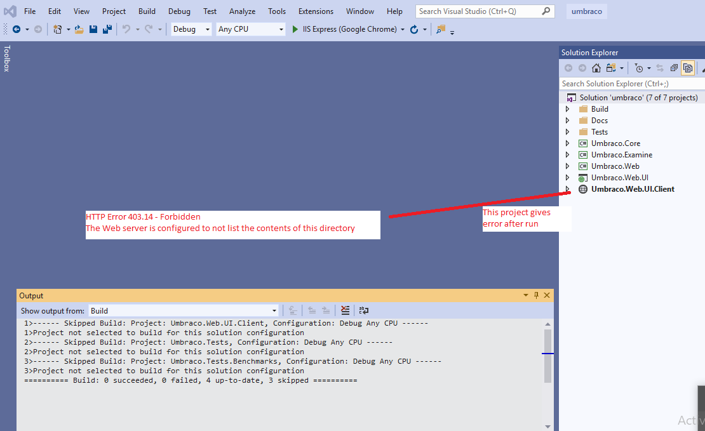The width and height of the screenshot is (705, 431).
Task: Open the Edit menu
Action: [x=55, y=11]
